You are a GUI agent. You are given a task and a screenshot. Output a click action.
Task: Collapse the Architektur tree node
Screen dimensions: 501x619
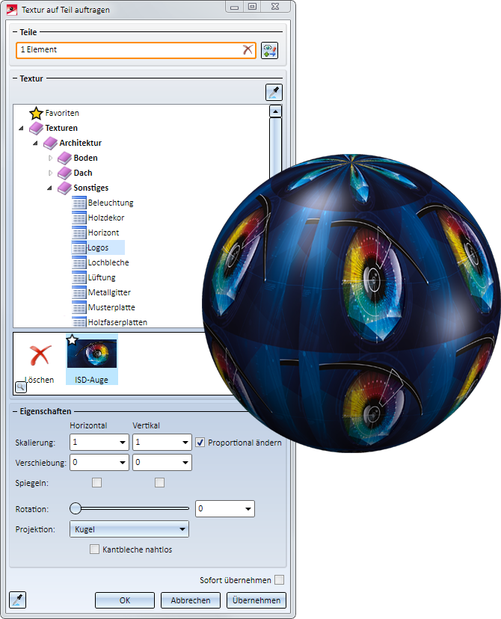36,144
